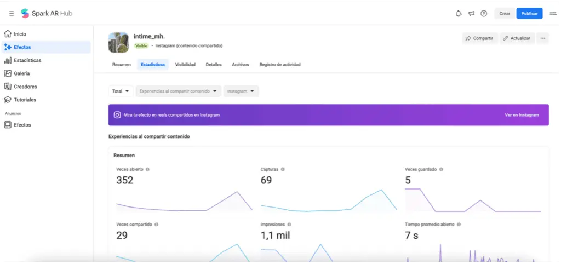
Task: Open notifications bell icon
Action: 459,14
